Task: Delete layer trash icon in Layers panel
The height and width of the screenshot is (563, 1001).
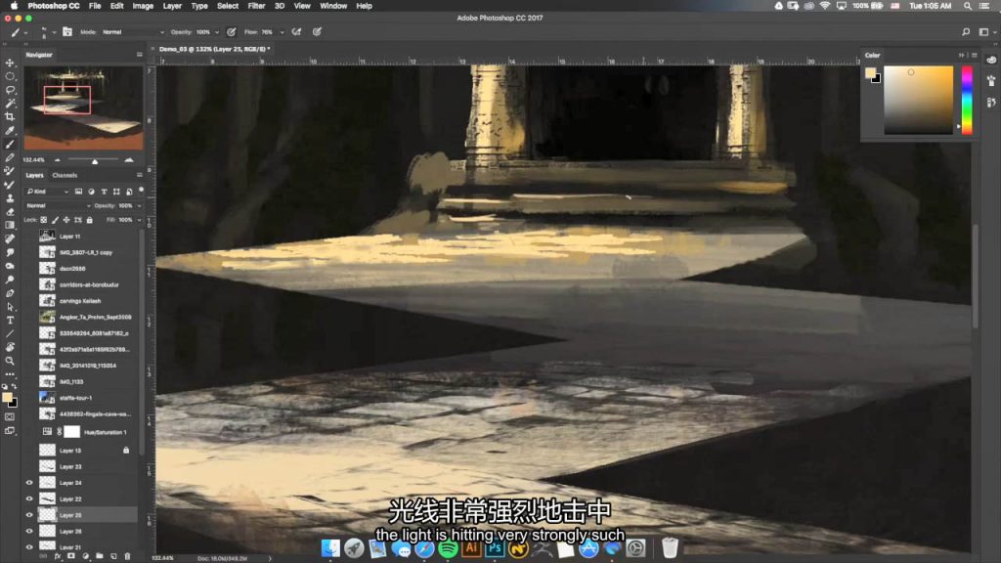Action: [127, 556]
